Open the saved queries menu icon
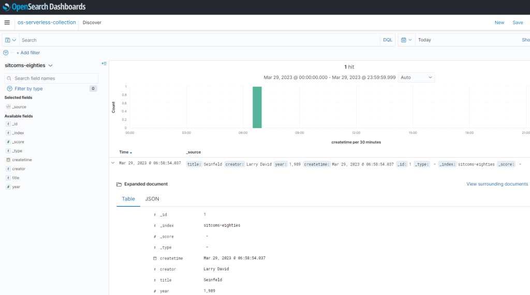 point(10,40)
